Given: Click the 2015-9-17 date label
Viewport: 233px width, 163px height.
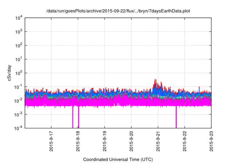Looking at the screenshot, I should pyautogui.click(x=51, y=141).
